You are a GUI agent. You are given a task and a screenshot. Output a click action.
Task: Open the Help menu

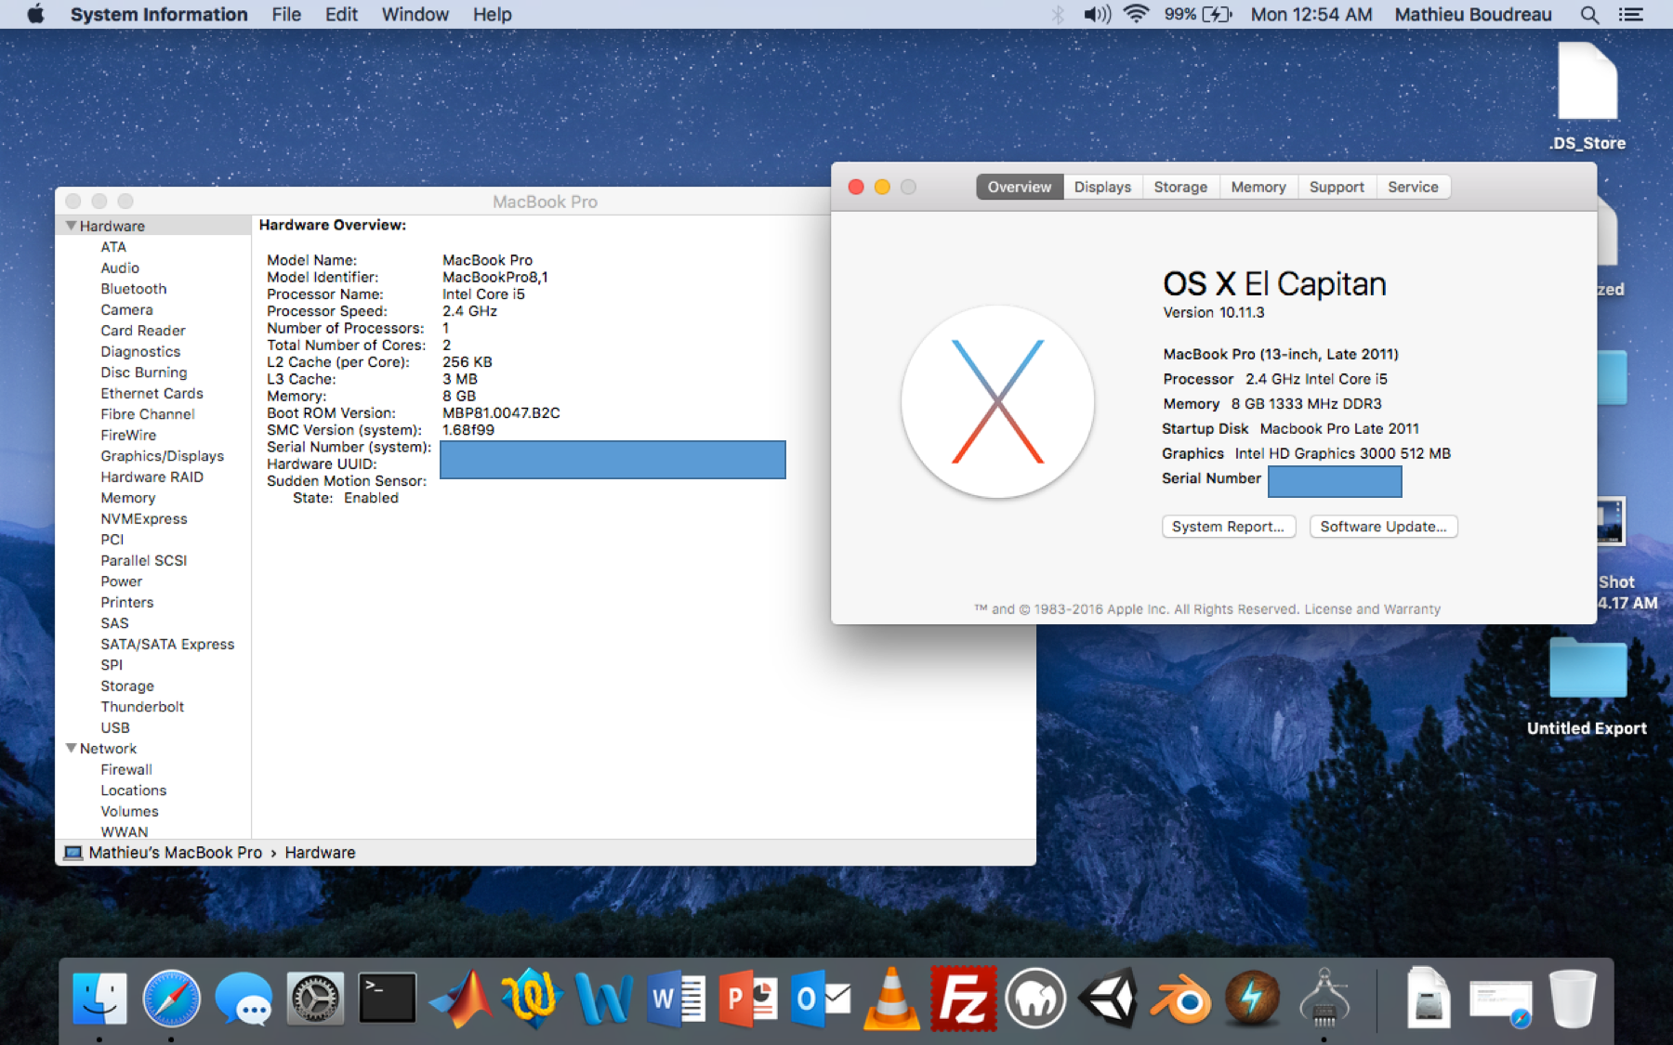(x=492, y=14)
